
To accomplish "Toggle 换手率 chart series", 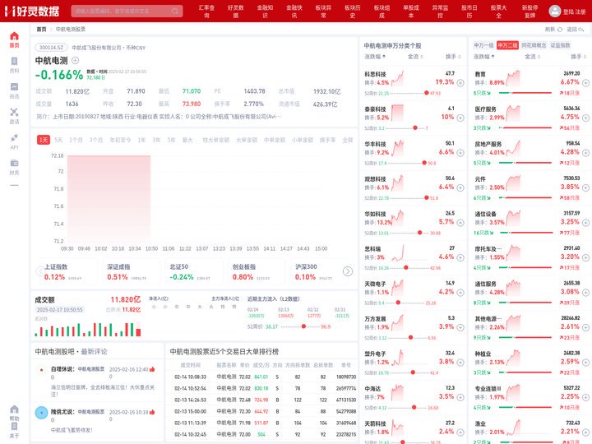I will [x=328, y=140].
